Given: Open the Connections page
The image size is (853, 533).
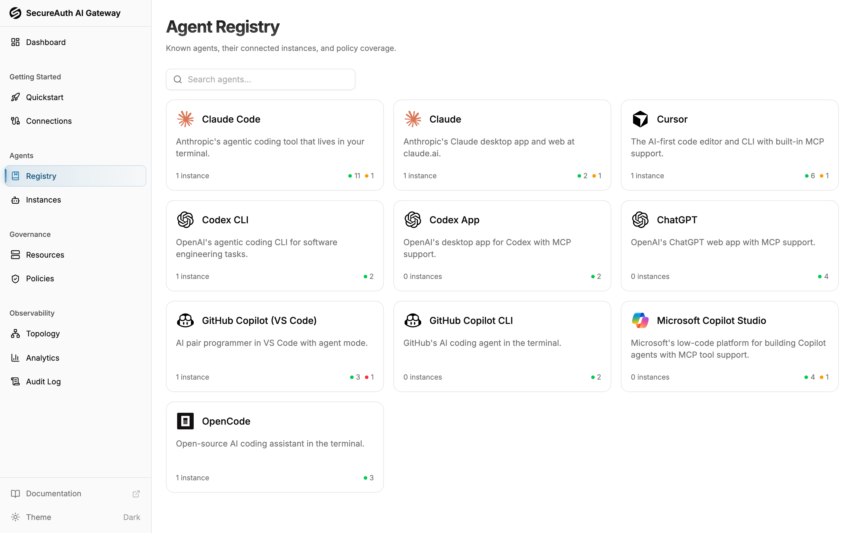Looking at the screenshot, I should tap(76, 121).
